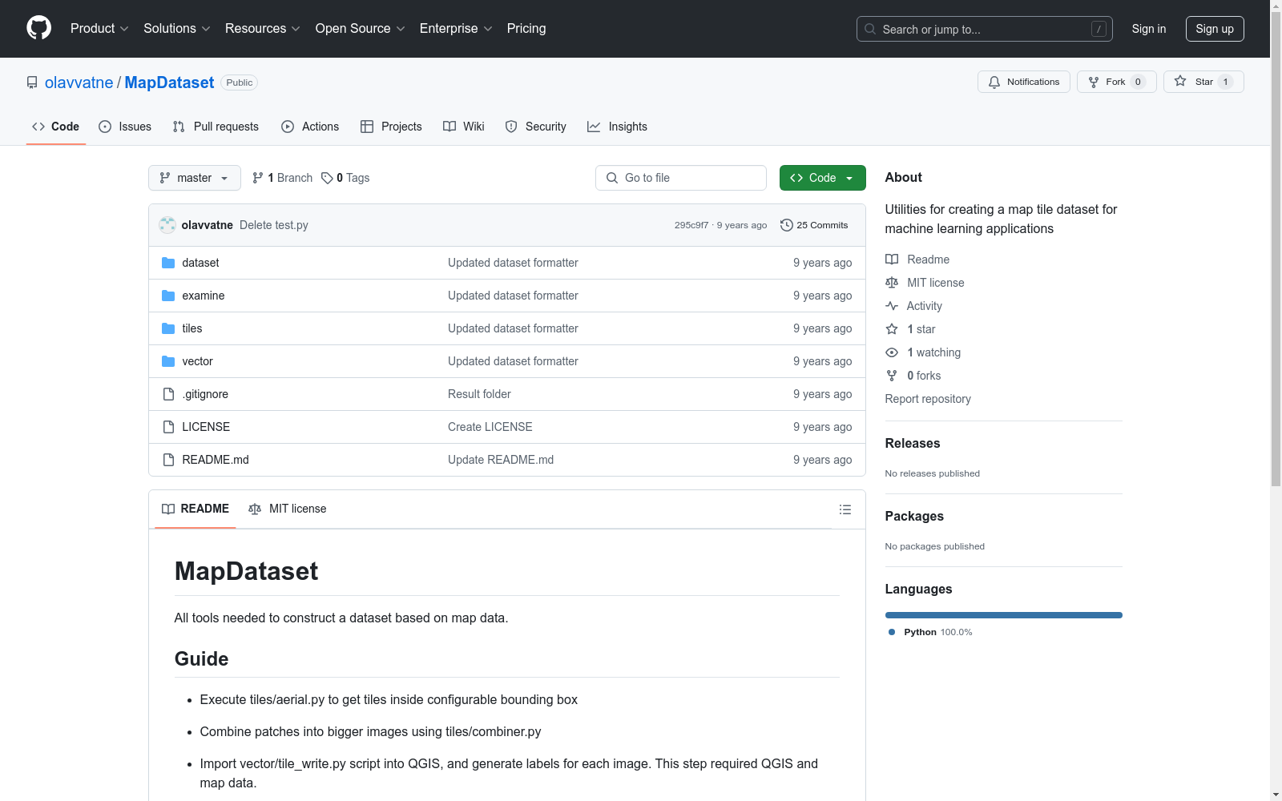Click the scale icon beside MIT license in About
This screenshot has height=801, width=1282.
[892, 283]
